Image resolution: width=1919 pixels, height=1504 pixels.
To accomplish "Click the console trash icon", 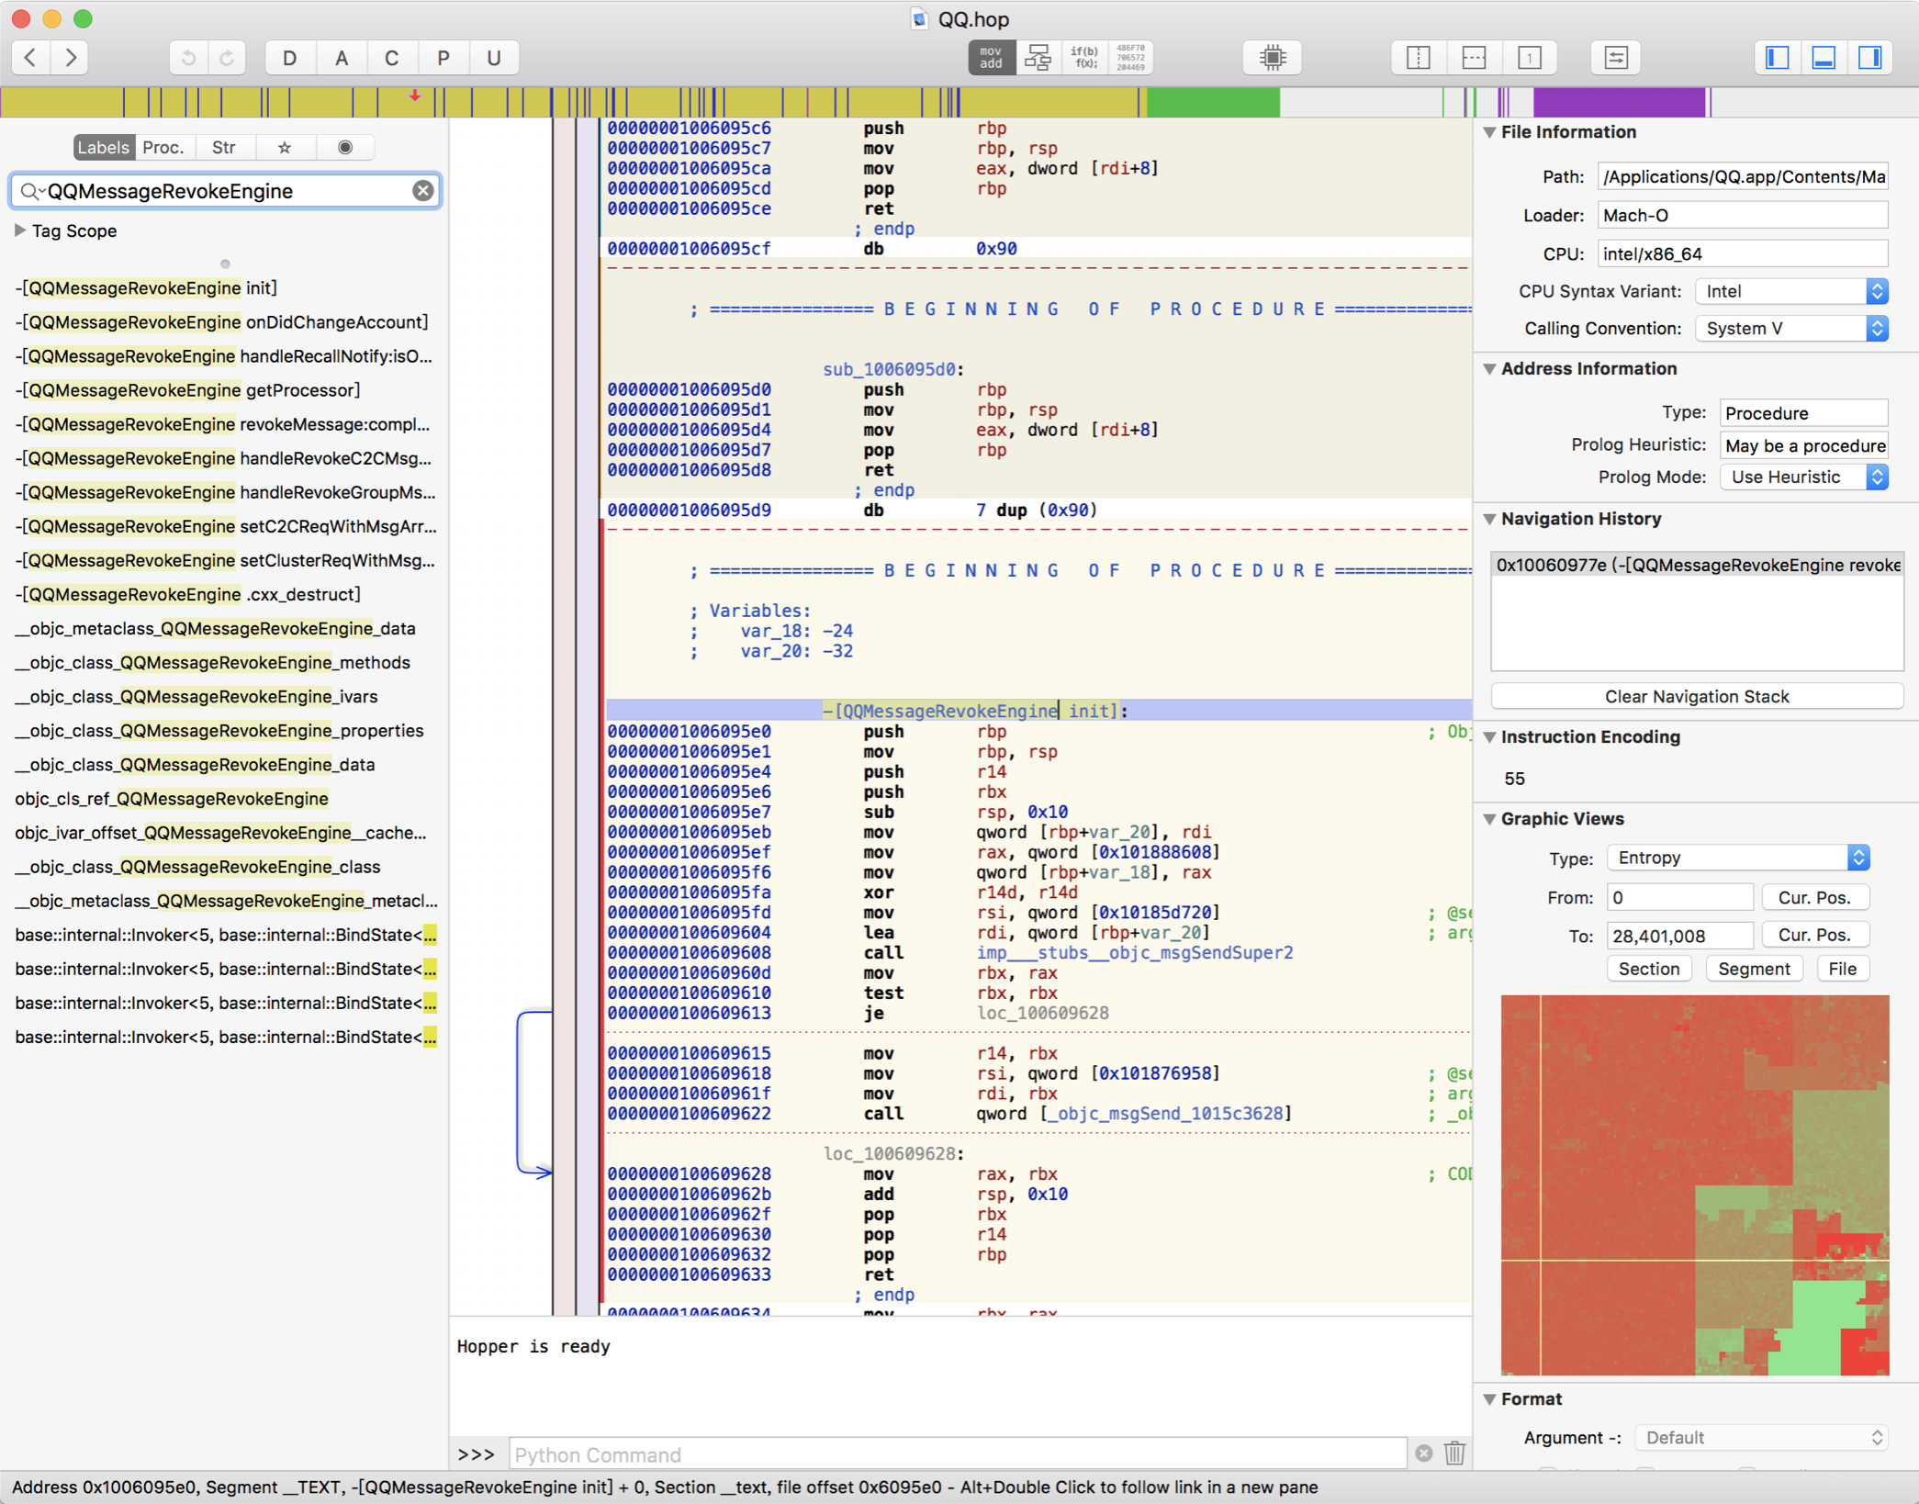I will pyautogui.click(x=1454, y=1453).
